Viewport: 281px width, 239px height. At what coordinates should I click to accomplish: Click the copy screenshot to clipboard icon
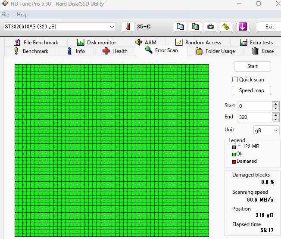coord(195,27)
